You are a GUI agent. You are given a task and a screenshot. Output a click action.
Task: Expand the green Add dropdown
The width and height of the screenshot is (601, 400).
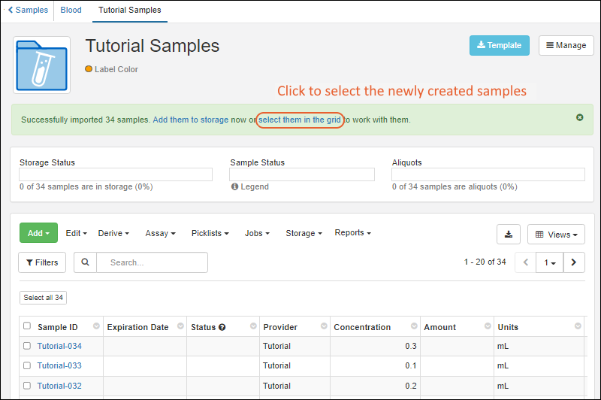point(38,233)
